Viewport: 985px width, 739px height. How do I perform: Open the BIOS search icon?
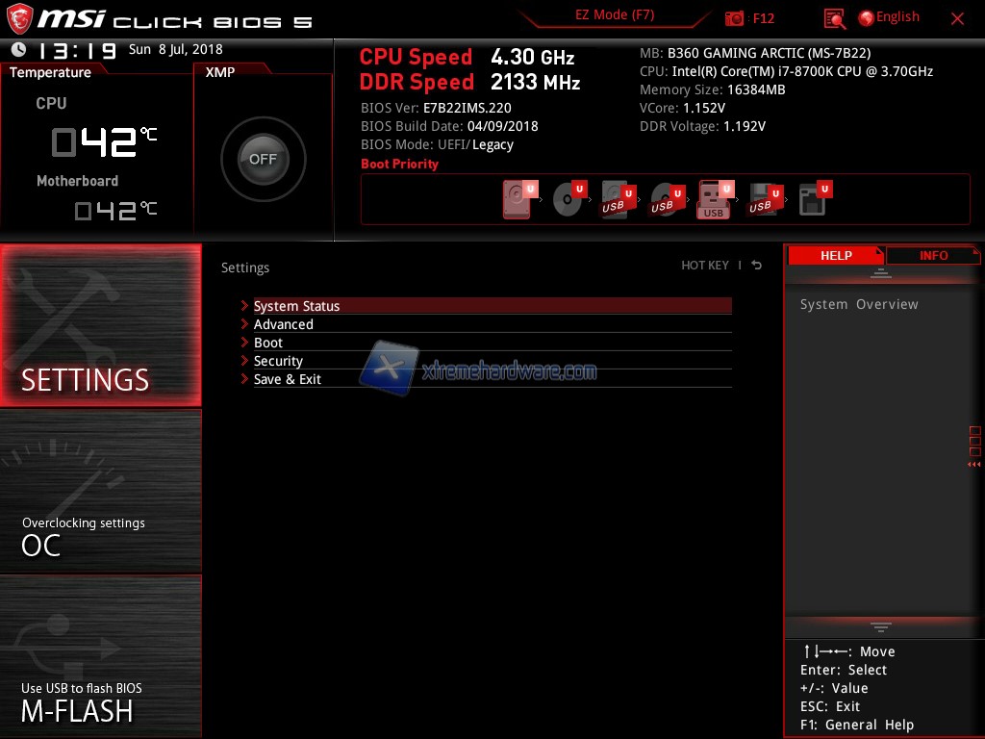click(835, 18)
